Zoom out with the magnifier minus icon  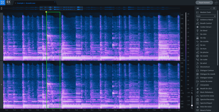(x=192, y=108)
